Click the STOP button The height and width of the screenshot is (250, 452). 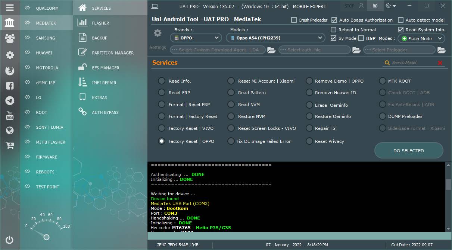[x=349, y=6]
